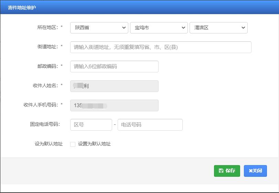Image resolution: width=279 pixels, height=193 pixels.
Task: Focus the street address input field
Action: [161, 47]
